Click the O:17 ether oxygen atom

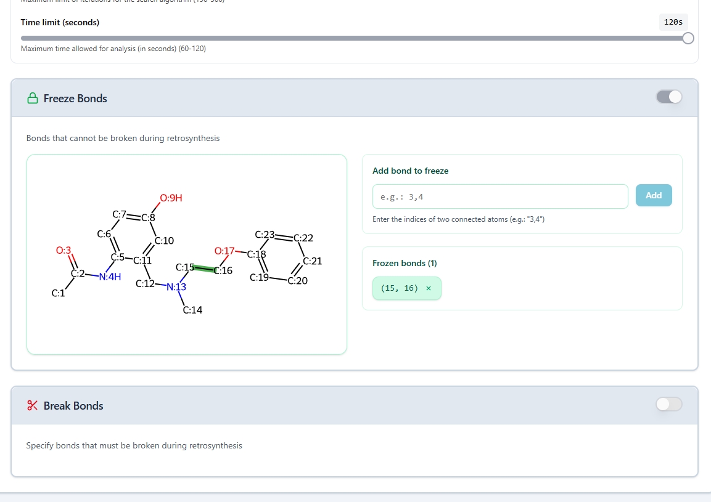coord(224,251)
